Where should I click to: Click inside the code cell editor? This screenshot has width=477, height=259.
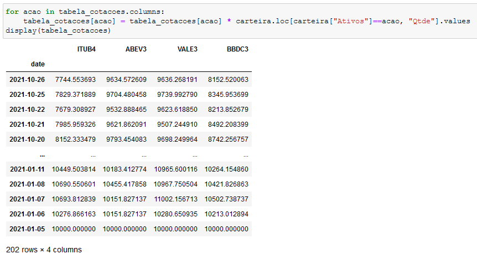[240, 21]
